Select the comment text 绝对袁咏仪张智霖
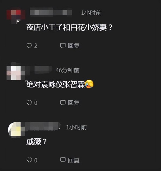 click(x=56, y=84)
